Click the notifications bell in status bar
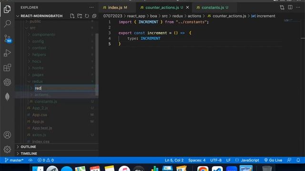This screenshot has height=171, width=305. [x=298, y=160]
